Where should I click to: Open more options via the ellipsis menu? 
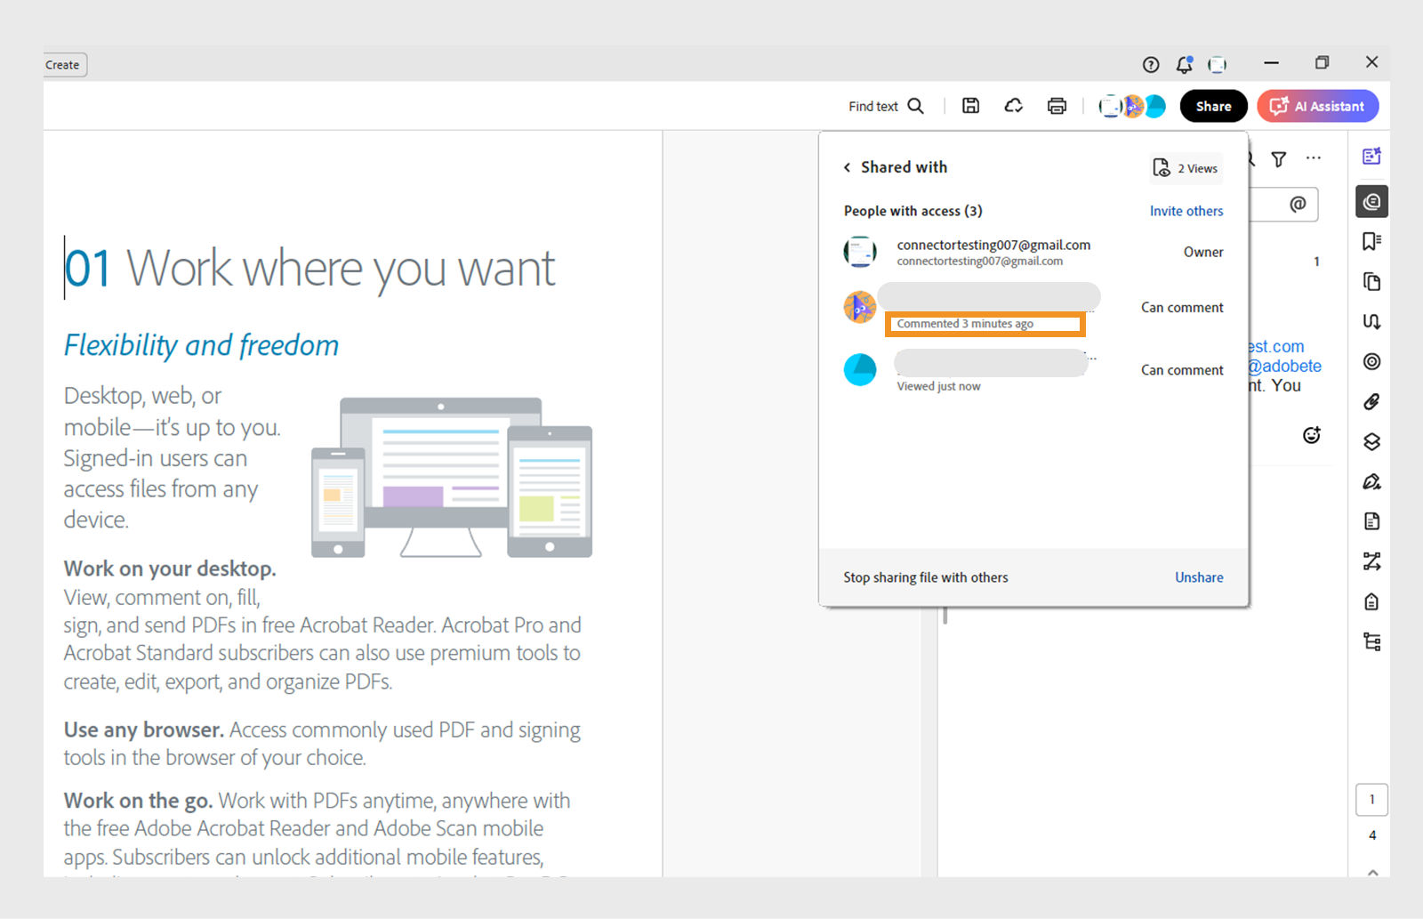coord(1314,158)
